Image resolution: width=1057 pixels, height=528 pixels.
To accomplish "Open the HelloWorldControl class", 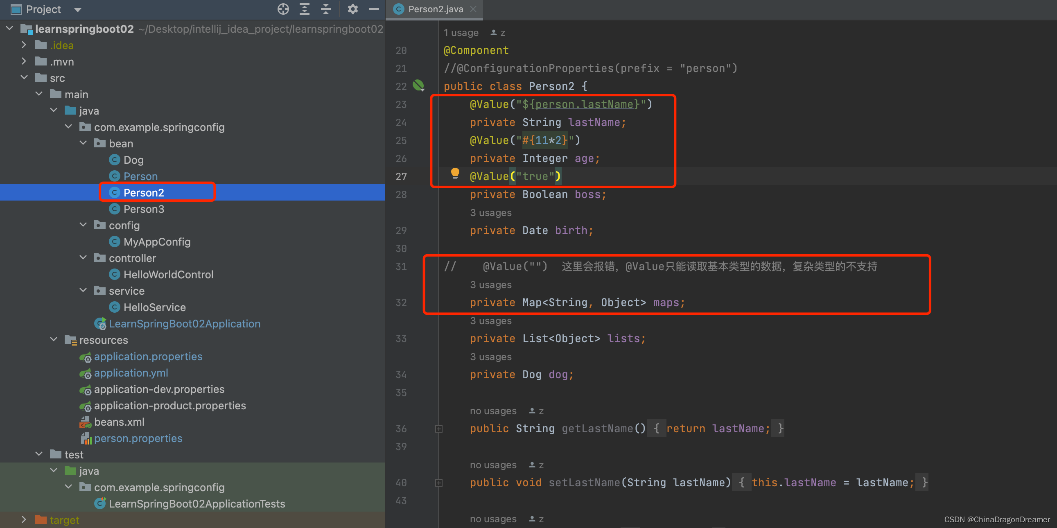I will (x=168, y=275).
